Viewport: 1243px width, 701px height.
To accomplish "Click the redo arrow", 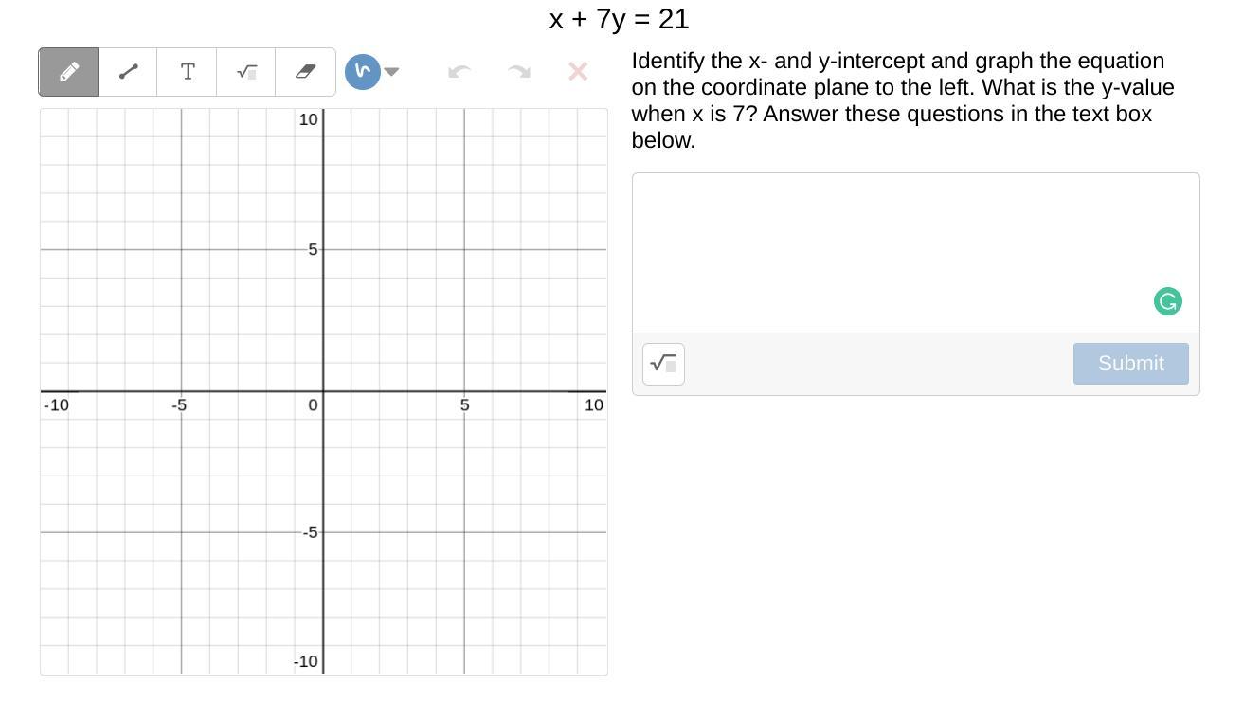I will 519,72.
